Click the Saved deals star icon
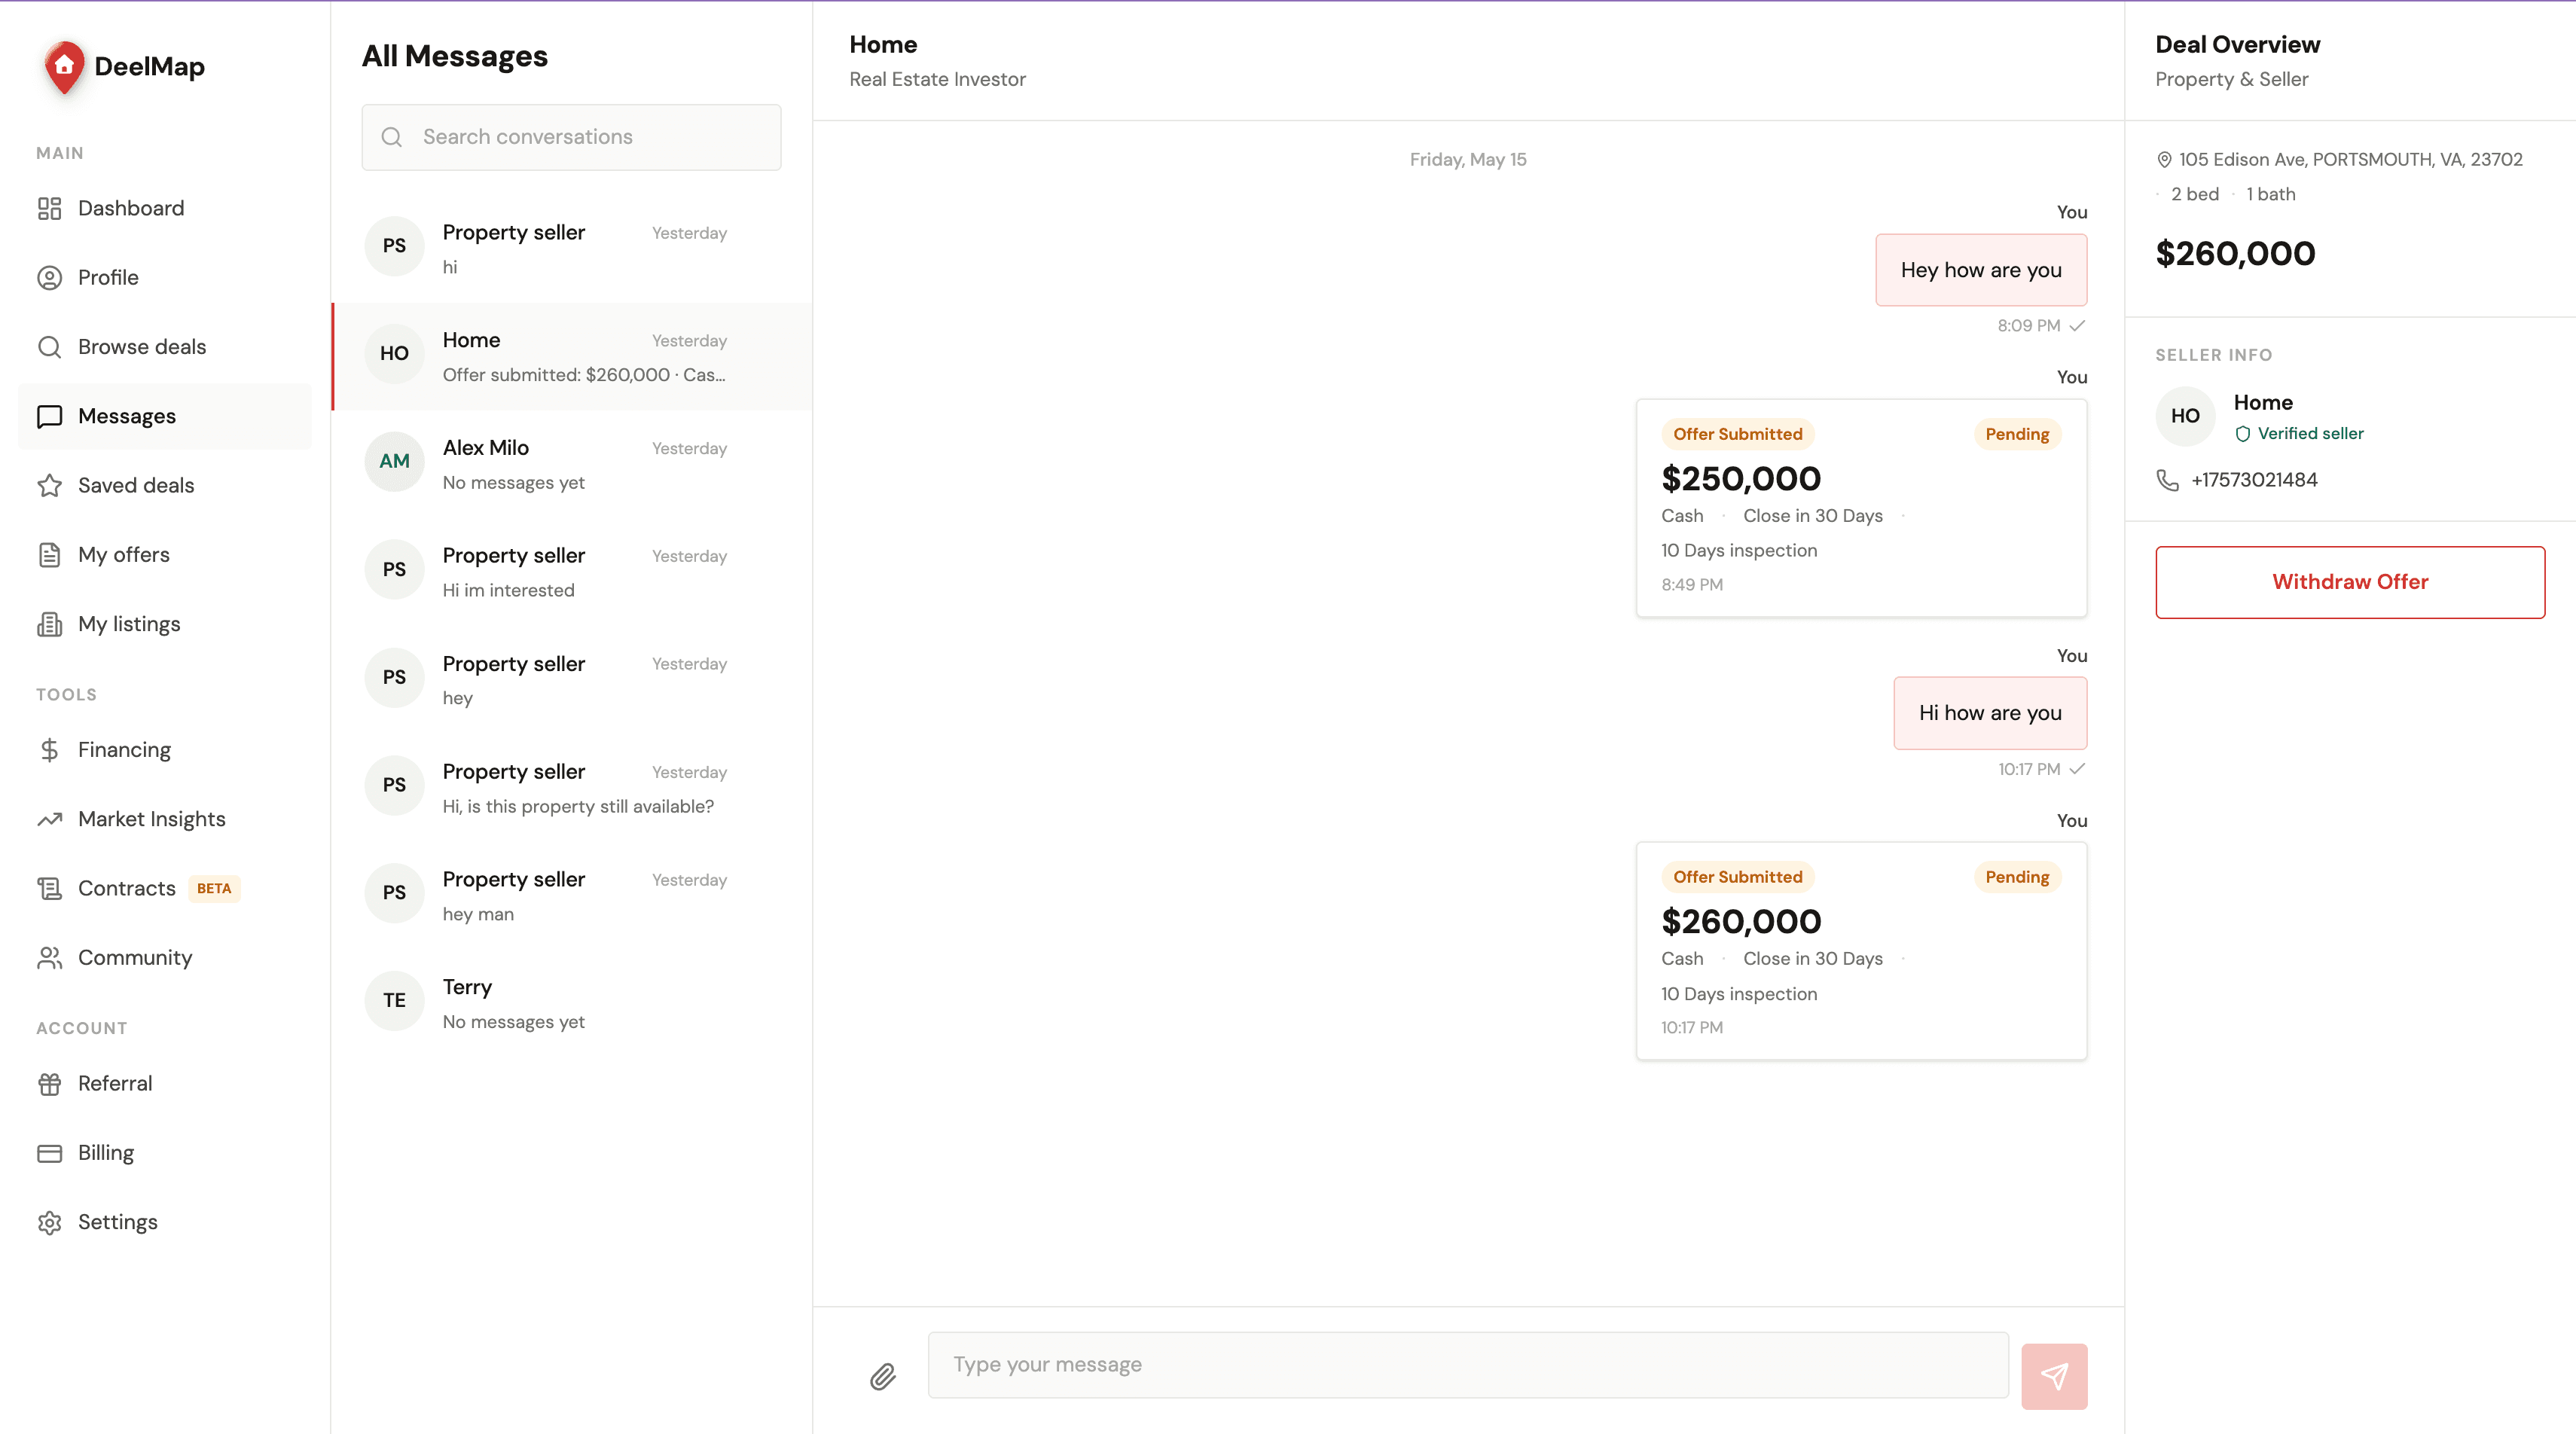This screenshot has width=2576, height=1434. pos(49,485)
